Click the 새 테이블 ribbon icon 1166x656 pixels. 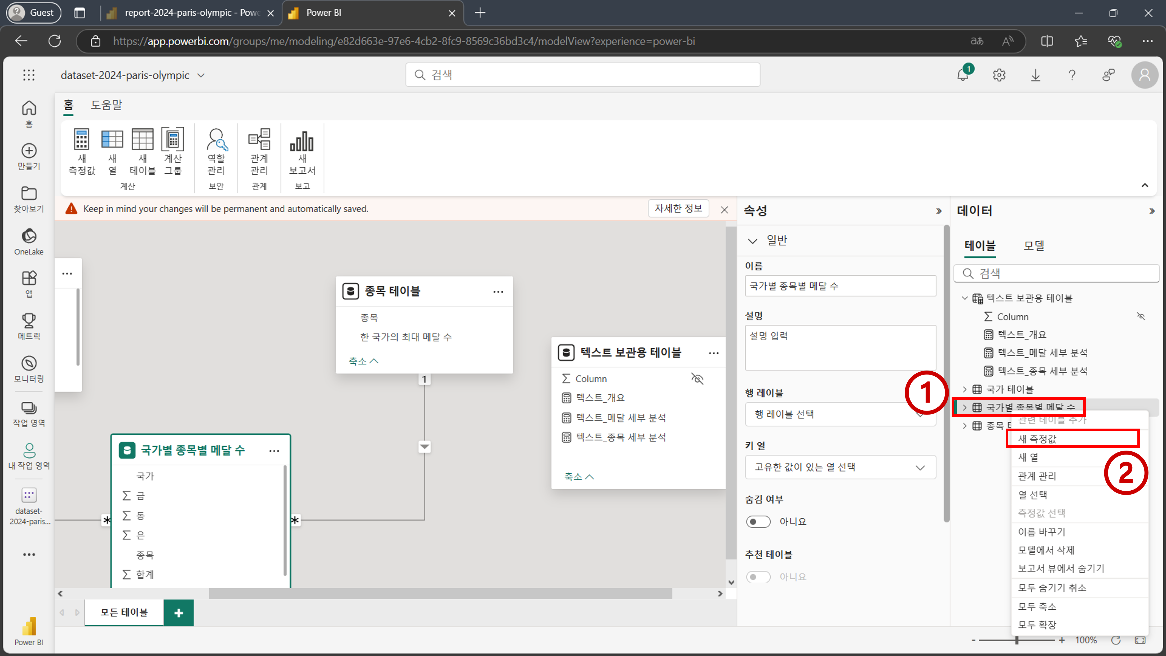(x=143, y=151)
